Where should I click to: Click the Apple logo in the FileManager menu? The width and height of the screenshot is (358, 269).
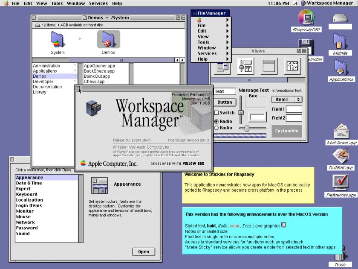pyautogui.click(x=199, y=20)
